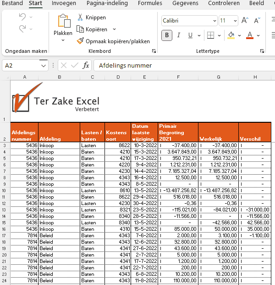Click the Kopiëren copy icon

click(80, 29)
